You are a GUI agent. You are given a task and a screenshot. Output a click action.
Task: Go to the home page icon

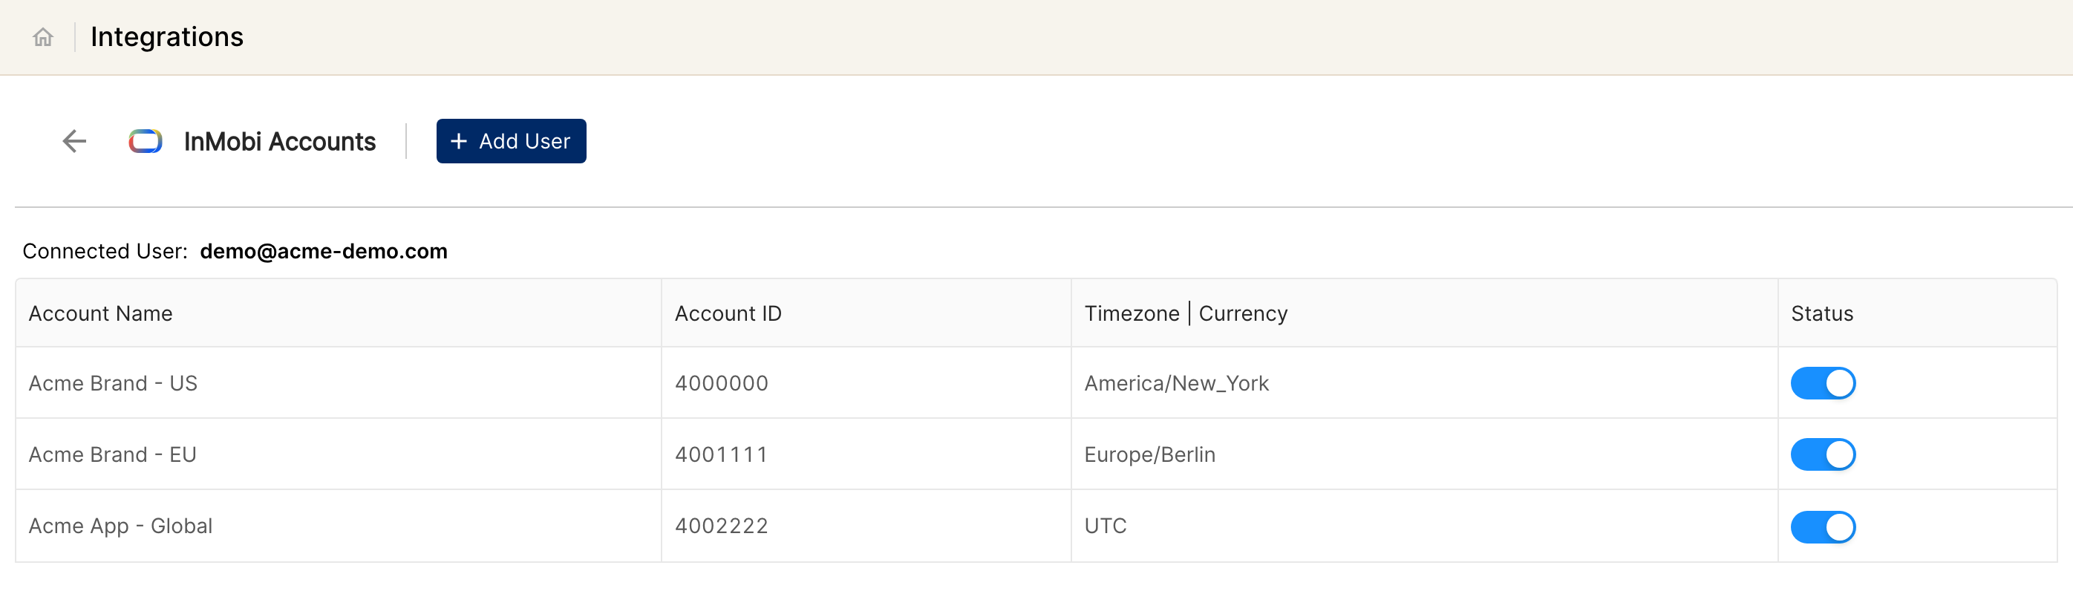coord(42,37)
